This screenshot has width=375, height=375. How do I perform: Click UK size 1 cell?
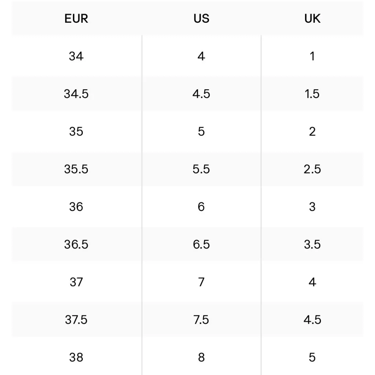[x=312, y=56]
